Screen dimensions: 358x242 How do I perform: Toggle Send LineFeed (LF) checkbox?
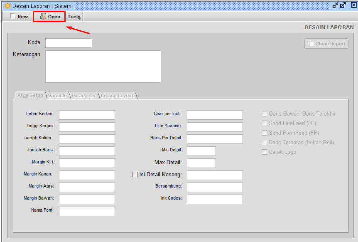(264, 123)
